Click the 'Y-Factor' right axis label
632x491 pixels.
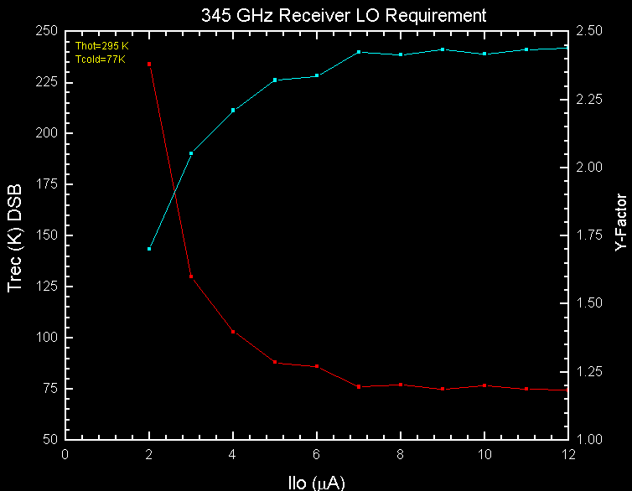(x=619, y=223)
